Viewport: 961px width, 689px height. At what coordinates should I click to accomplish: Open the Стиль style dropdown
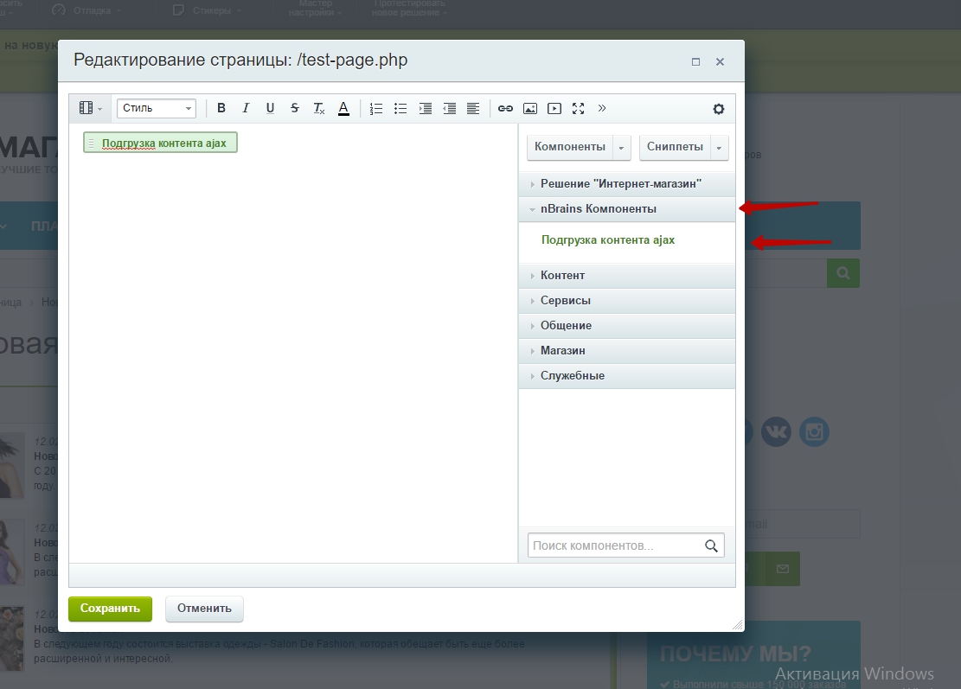tap(157, 108)
